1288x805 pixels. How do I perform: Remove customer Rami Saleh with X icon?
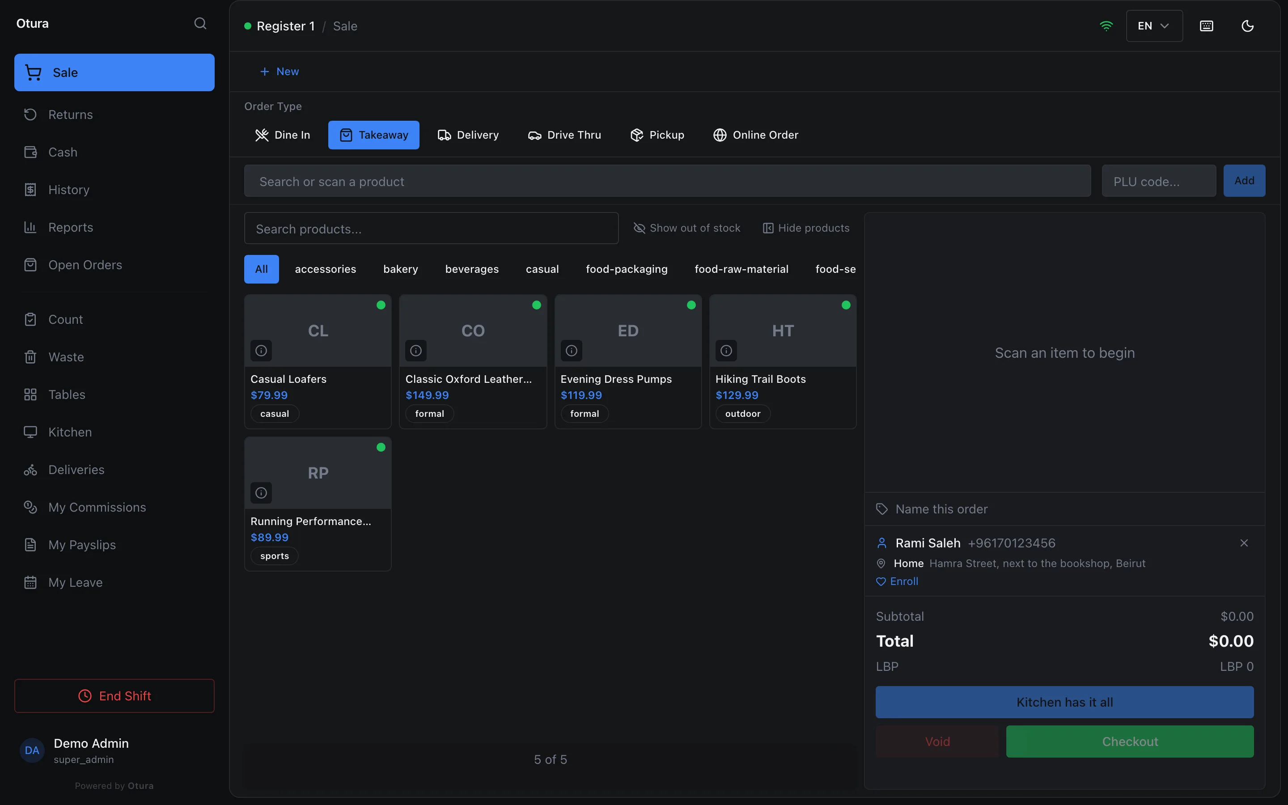pos(1244,543)
